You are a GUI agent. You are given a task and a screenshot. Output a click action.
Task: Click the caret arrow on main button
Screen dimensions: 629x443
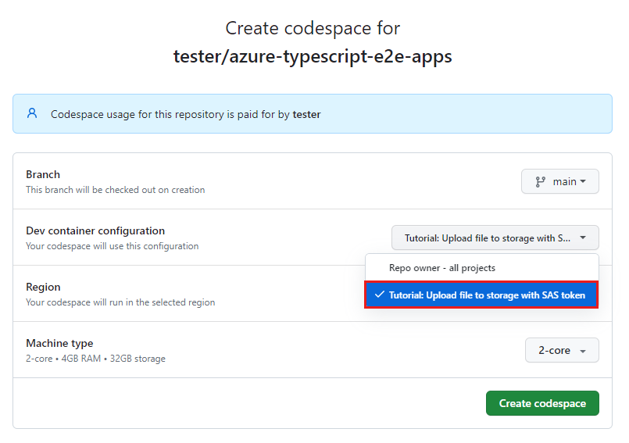[x=583, y=181]
